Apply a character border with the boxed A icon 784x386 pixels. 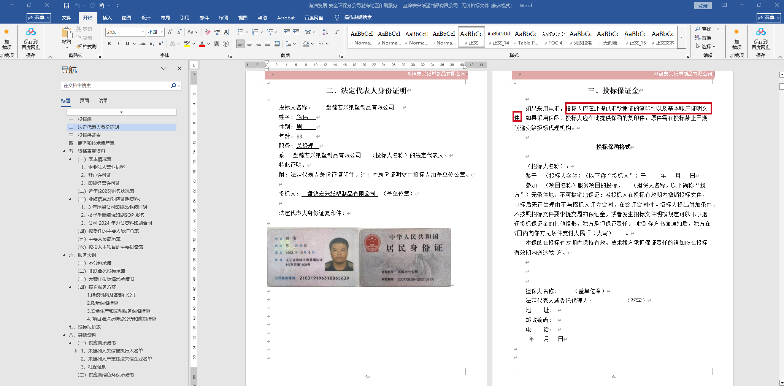pyautogui.click(x=226, y=32)
